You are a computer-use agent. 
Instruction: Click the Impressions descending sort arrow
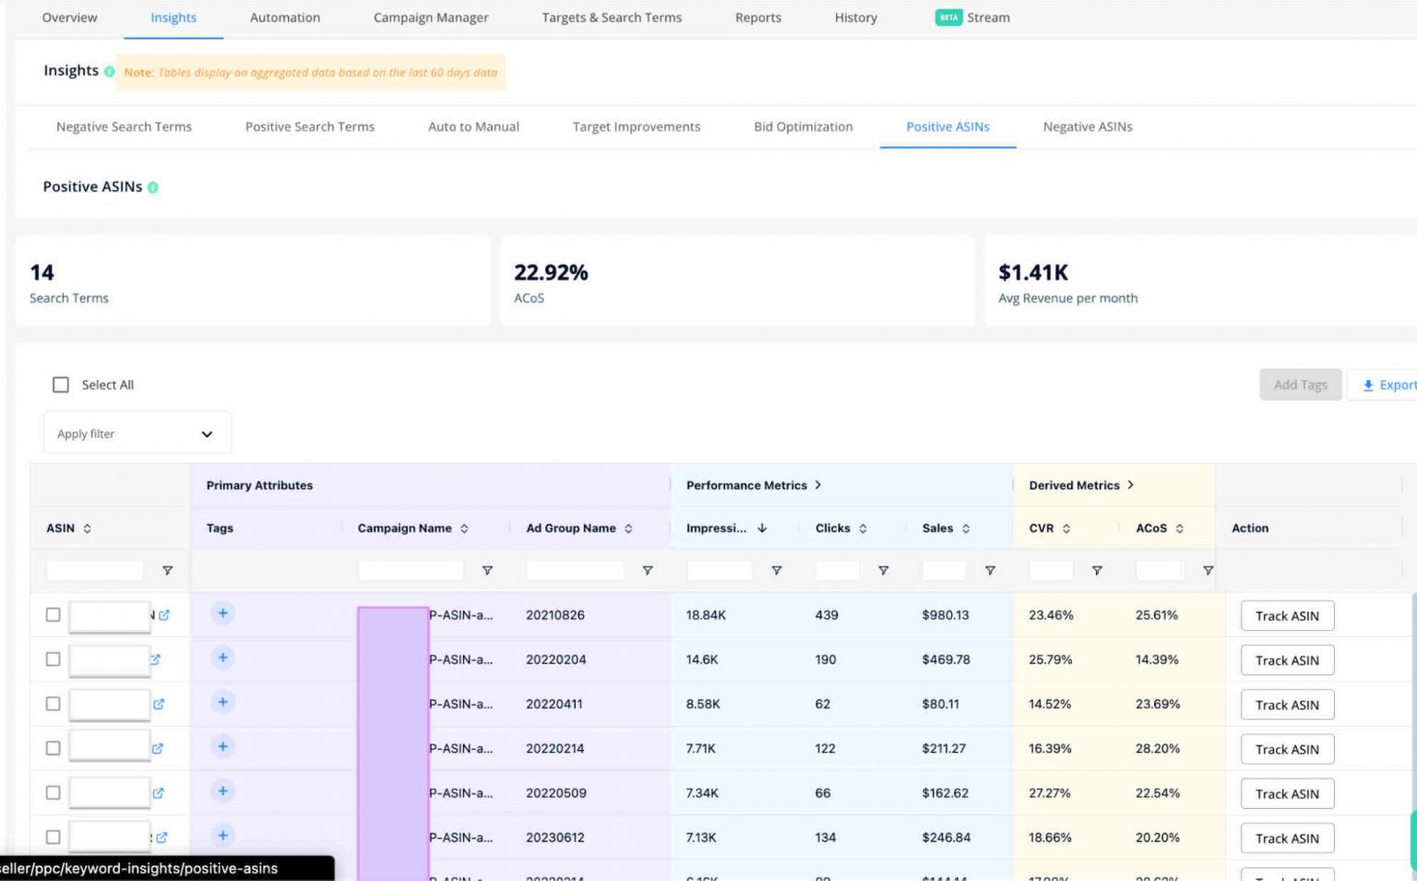[x=762, y=528]
